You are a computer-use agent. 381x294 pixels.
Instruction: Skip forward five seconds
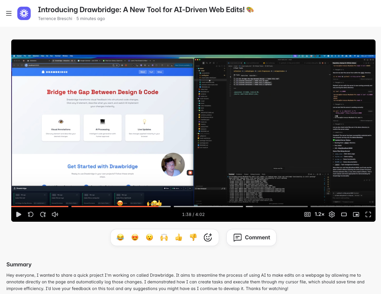[x=43, y=214]
